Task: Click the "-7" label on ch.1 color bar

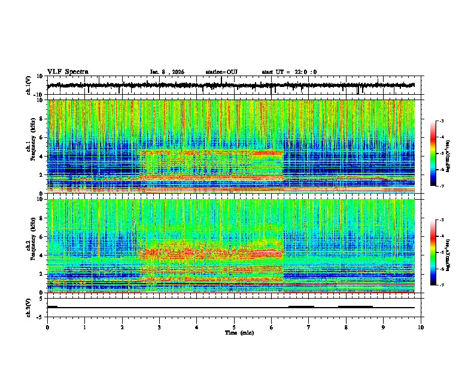Action: click(x=441, y=186)
